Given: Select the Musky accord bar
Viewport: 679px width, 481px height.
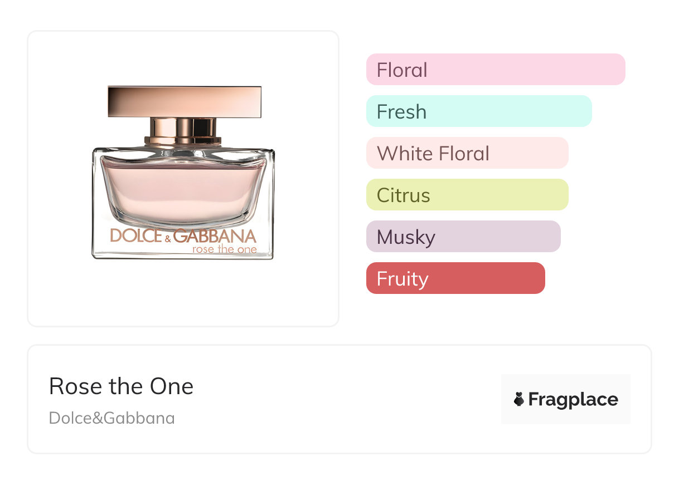Looking at the screenshot, I should pos(463,237).
